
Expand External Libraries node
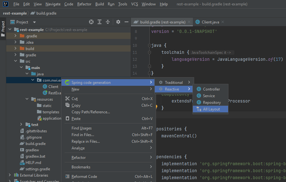(x=10, y=175)
